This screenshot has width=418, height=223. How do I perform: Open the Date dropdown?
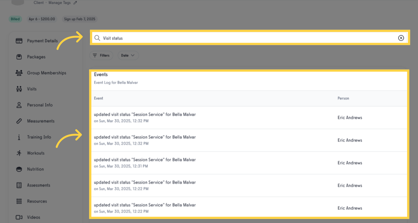point(128,55)
